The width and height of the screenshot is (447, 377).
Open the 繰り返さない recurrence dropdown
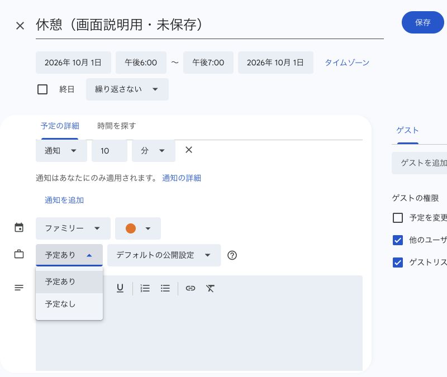click(127, 89)
